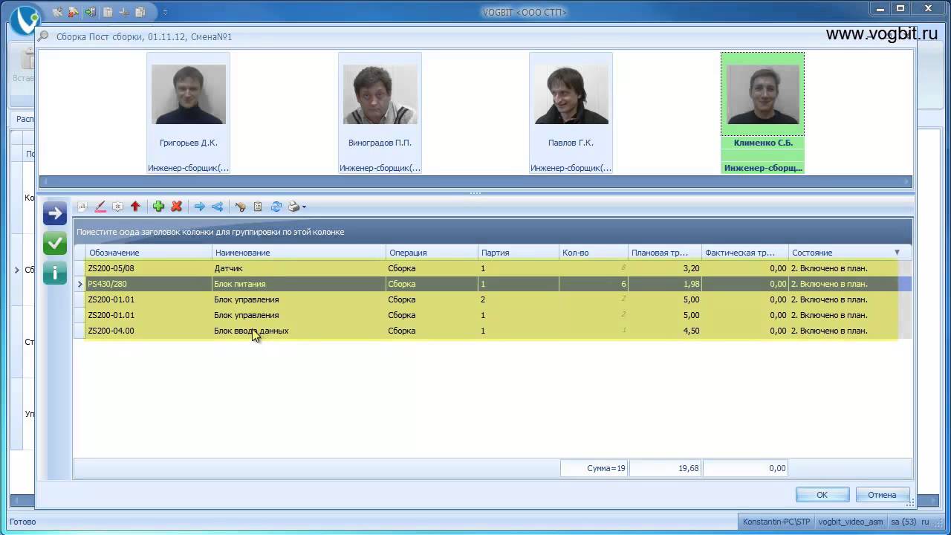Click the Готово status text
951x535 pixels.
[22, 522]
